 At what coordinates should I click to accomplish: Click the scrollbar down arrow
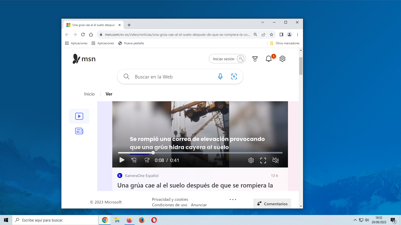301,206
